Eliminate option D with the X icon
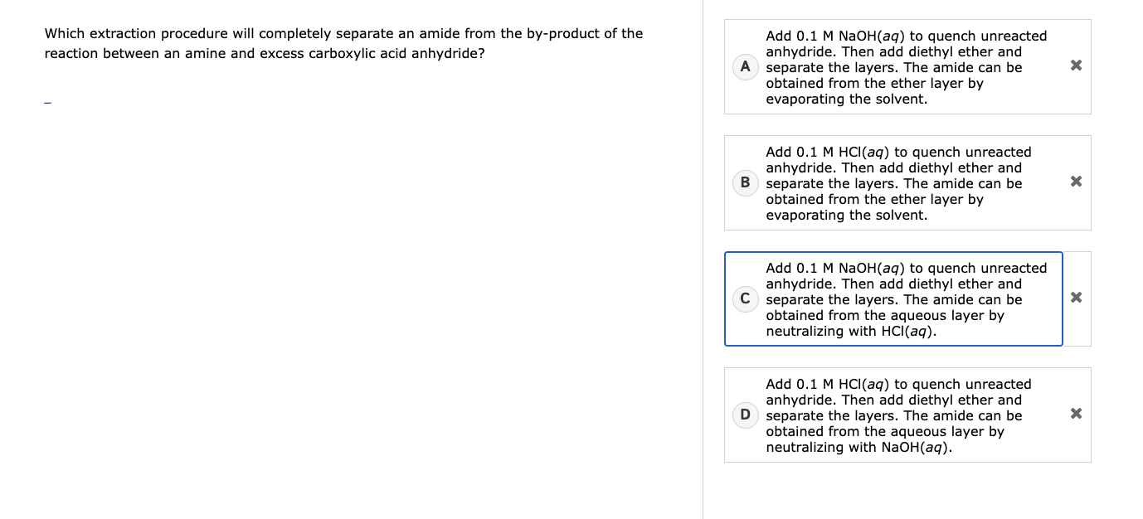 pos(1076,414)
